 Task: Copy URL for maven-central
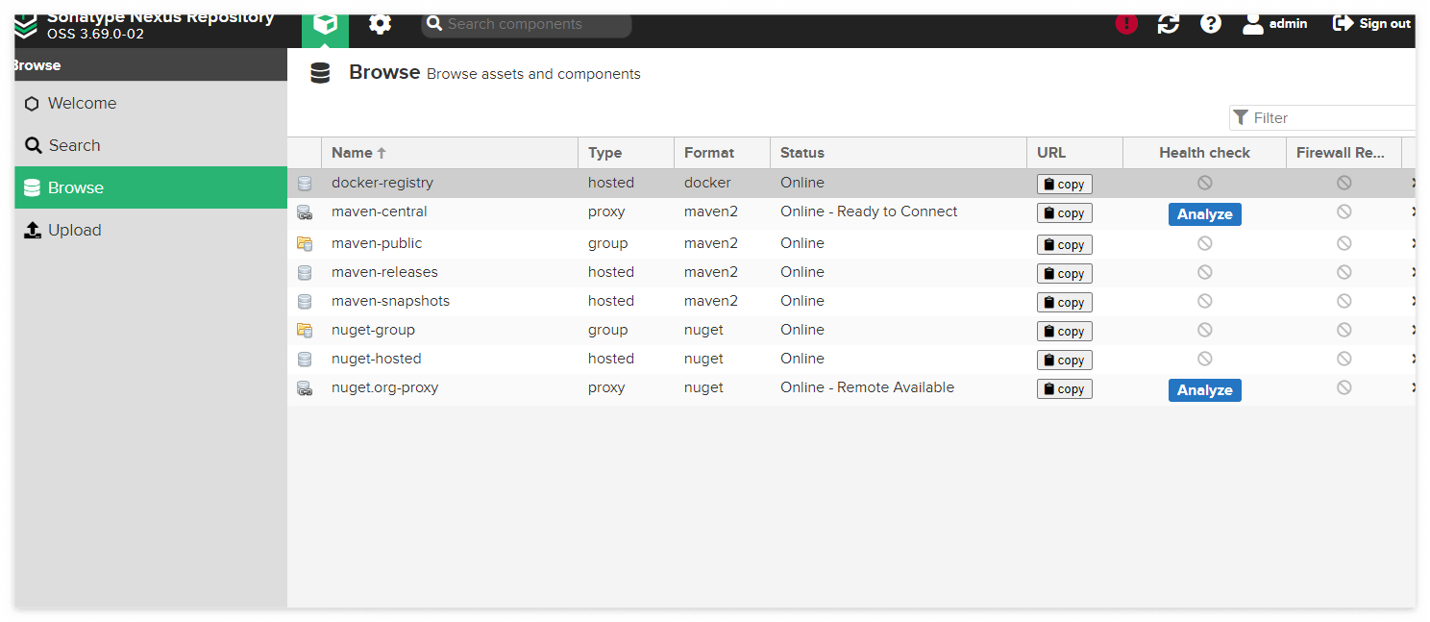point(1065,213)
